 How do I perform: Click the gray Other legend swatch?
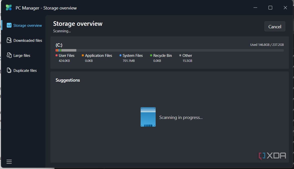pyautogui.click(x=180, y=55)
